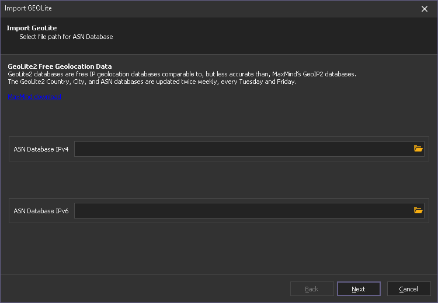
Task: Click the line comparing GeoLite2 to GeoIP2
Action: tap(182, 74)
